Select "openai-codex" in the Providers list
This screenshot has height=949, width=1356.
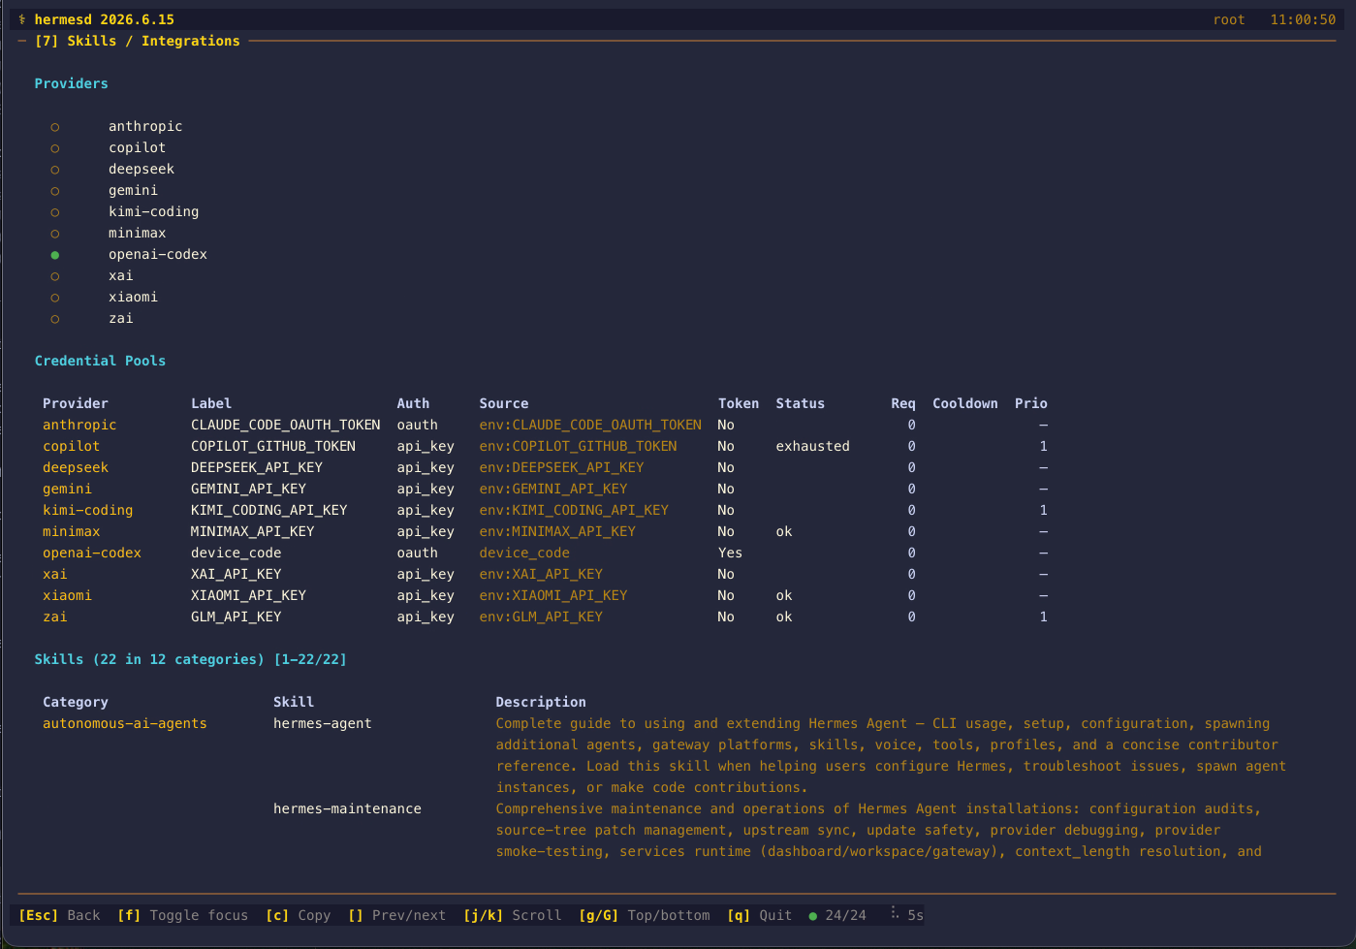(x=158, y=254)
